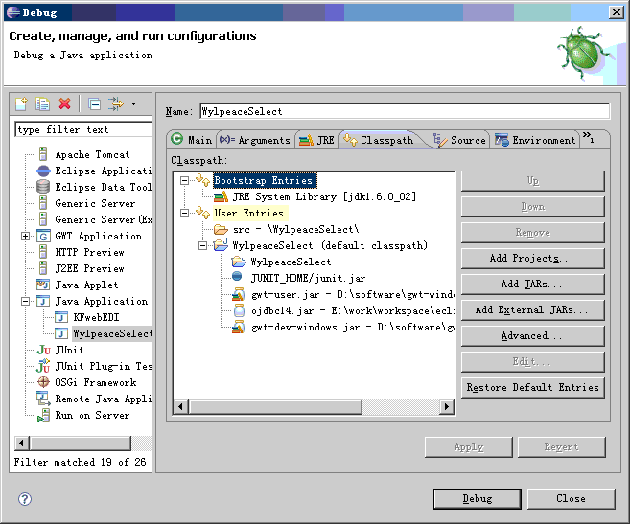This screenshot has height=524, width=630.
Task: Click configurations list scrollbar left arrow
Action: point(22,444)
